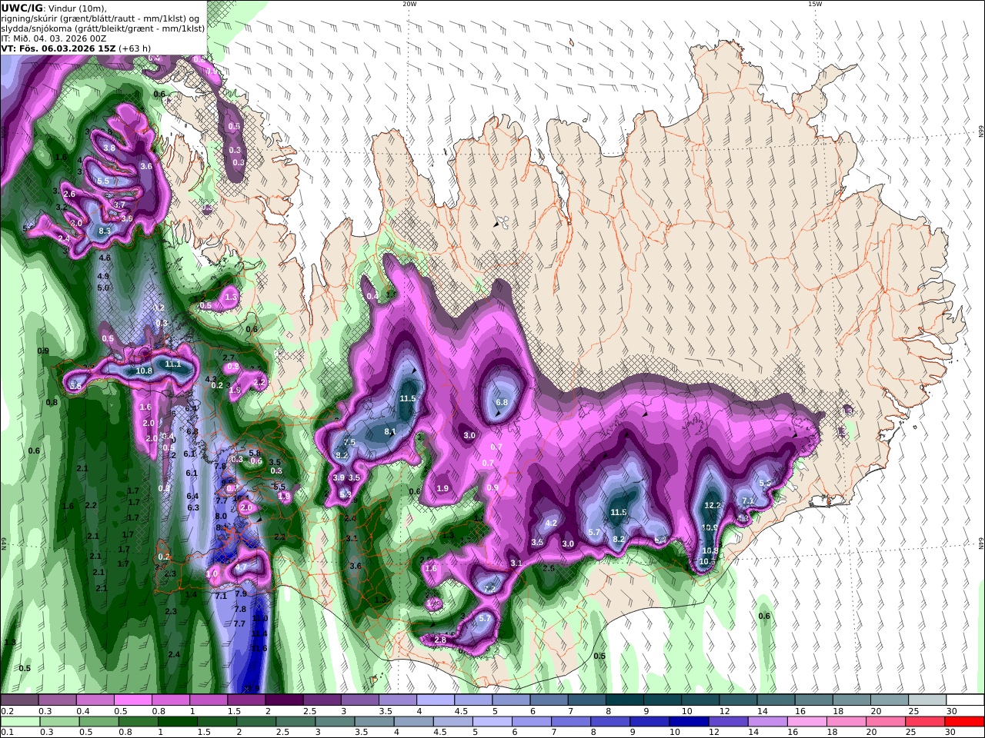
Task: Click the '20W' longitude label
Action: click(x=409, y=4)
